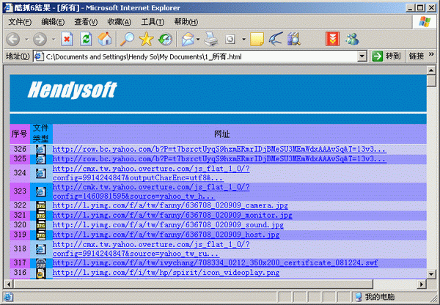Viewport: 440px width, 305px height.
Task: Open the sound.jpg link in row 320
Action: 168,225
